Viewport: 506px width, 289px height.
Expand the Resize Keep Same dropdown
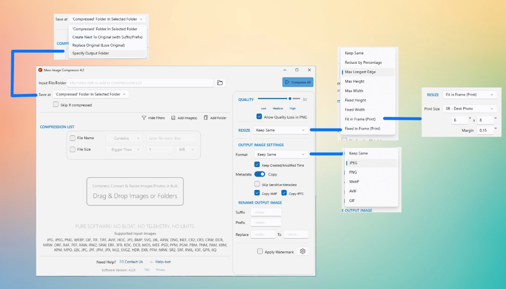point(280,130)
